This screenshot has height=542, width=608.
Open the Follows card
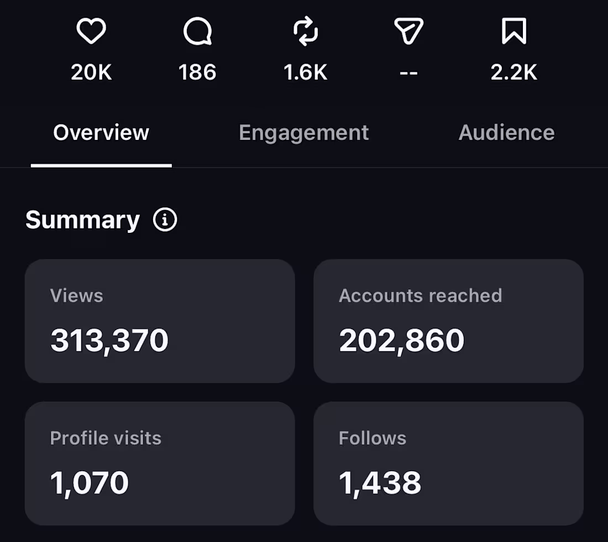coord(449,463)
